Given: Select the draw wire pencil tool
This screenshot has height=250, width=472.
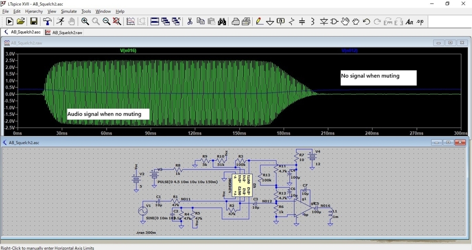Looking at the screenshot, I should click(x=259, y=22).
